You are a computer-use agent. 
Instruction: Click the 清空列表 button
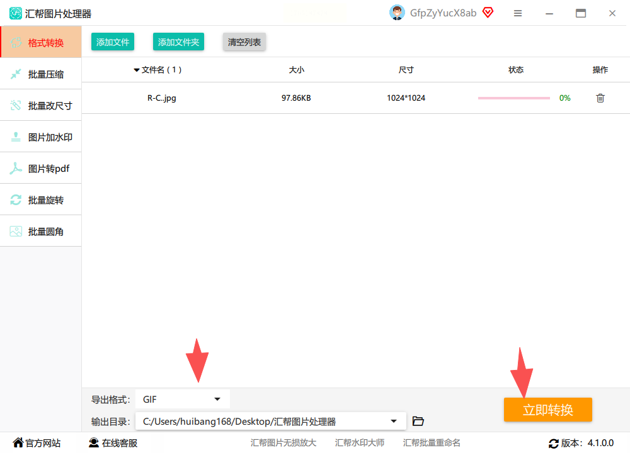pos(244,42)
